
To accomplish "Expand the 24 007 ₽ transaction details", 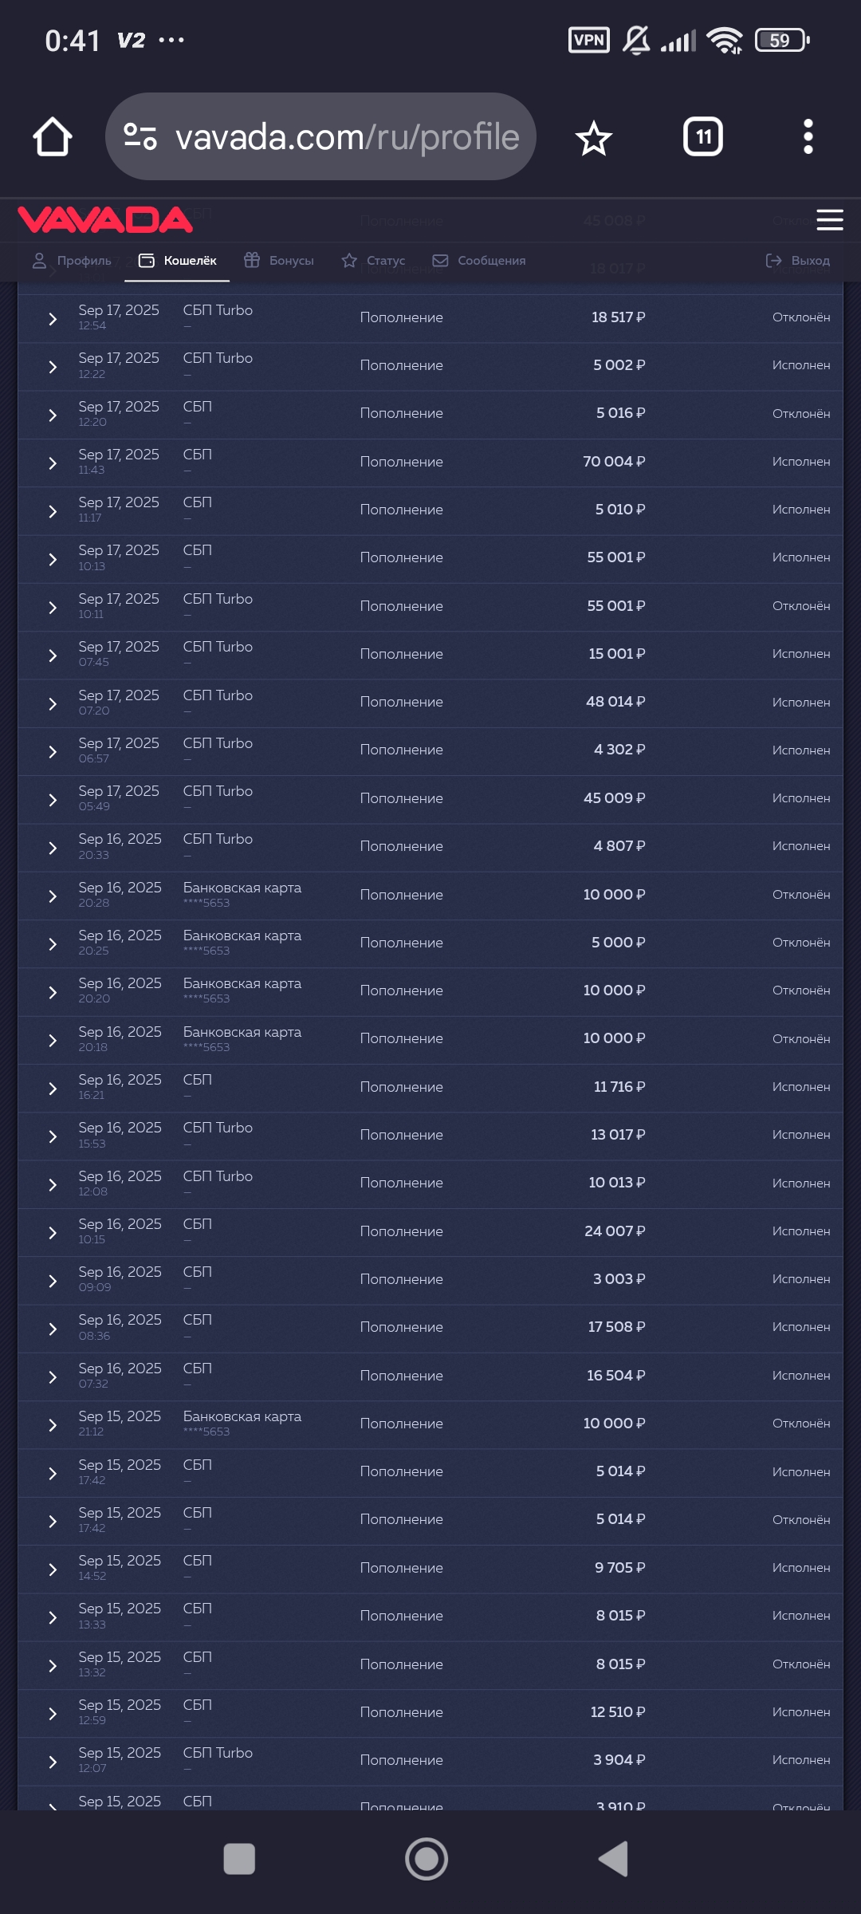I will tap(53, 1233).
